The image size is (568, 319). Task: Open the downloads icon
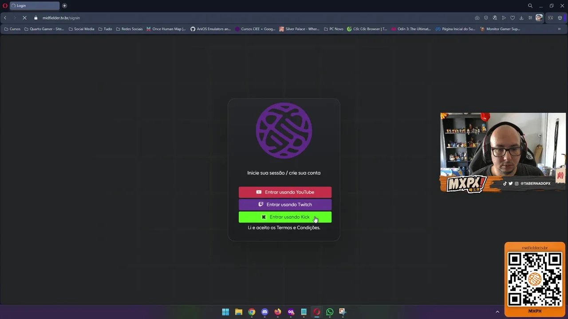(521, 18)
